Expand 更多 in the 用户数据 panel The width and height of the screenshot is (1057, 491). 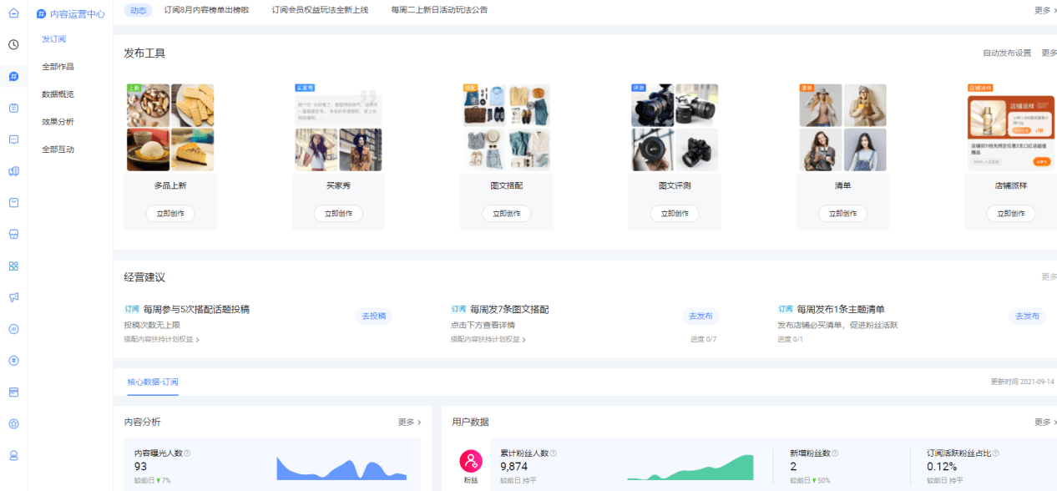(x=1045, y=423)
